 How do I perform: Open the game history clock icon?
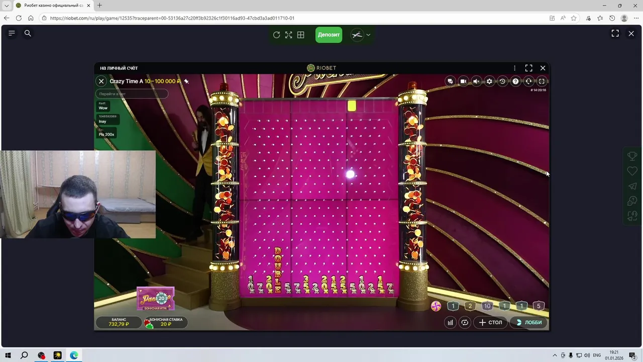tap(502, 81)
